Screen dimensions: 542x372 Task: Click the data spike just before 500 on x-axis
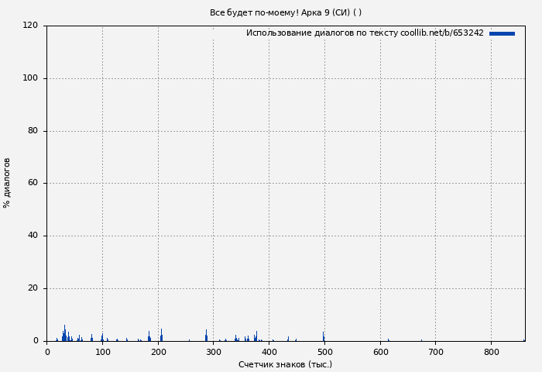click(x=324, y=336)
